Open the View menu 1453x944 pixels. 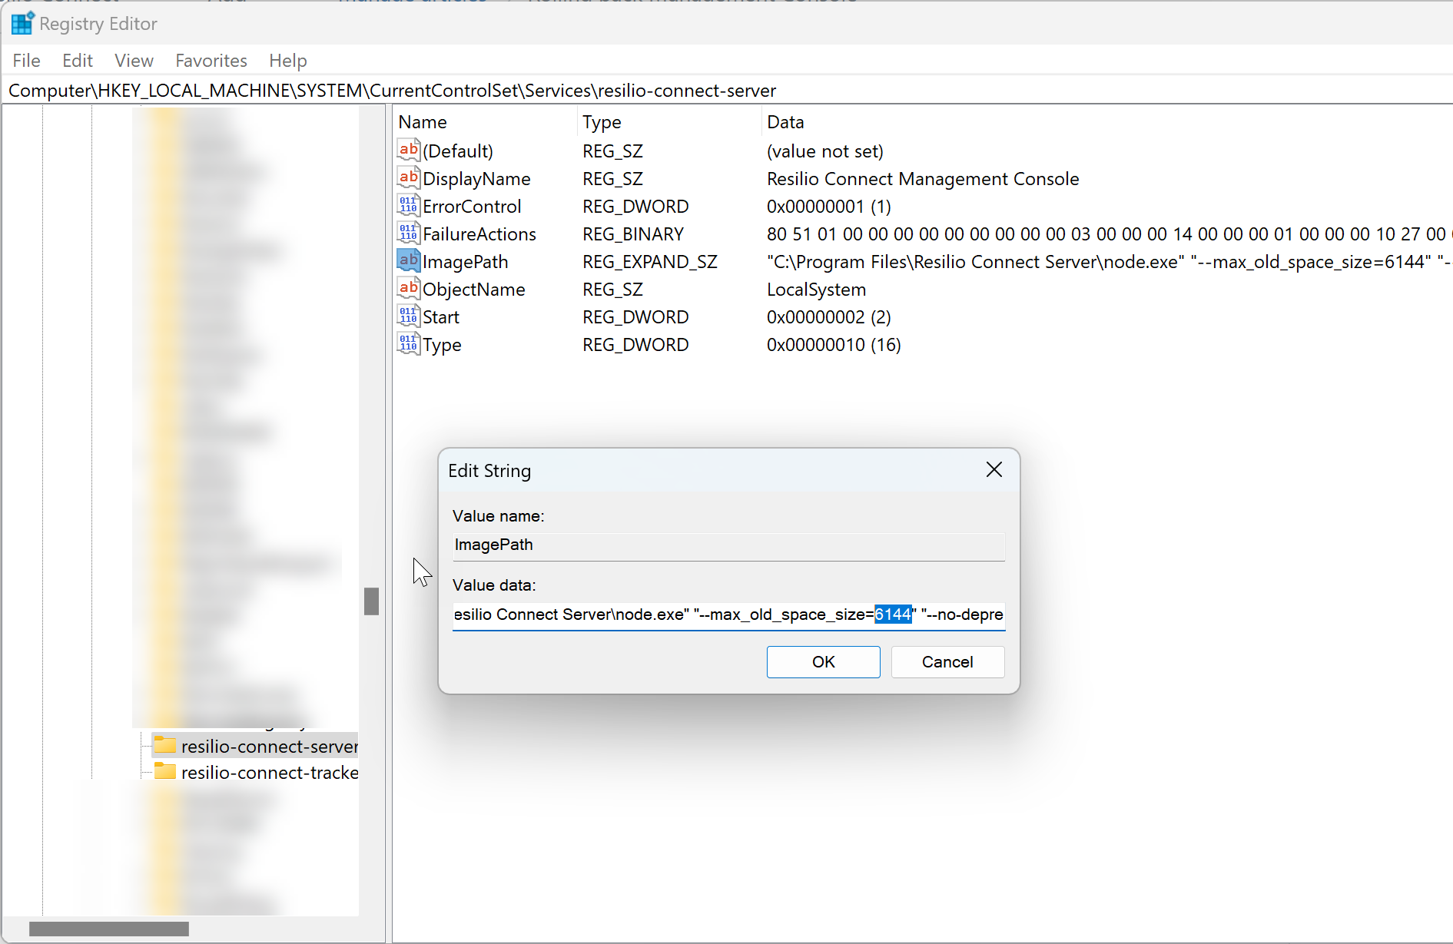[134, 60]
